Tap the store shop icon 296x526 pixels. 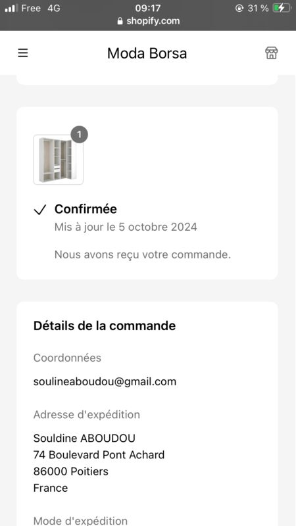[x=271, y=53]
